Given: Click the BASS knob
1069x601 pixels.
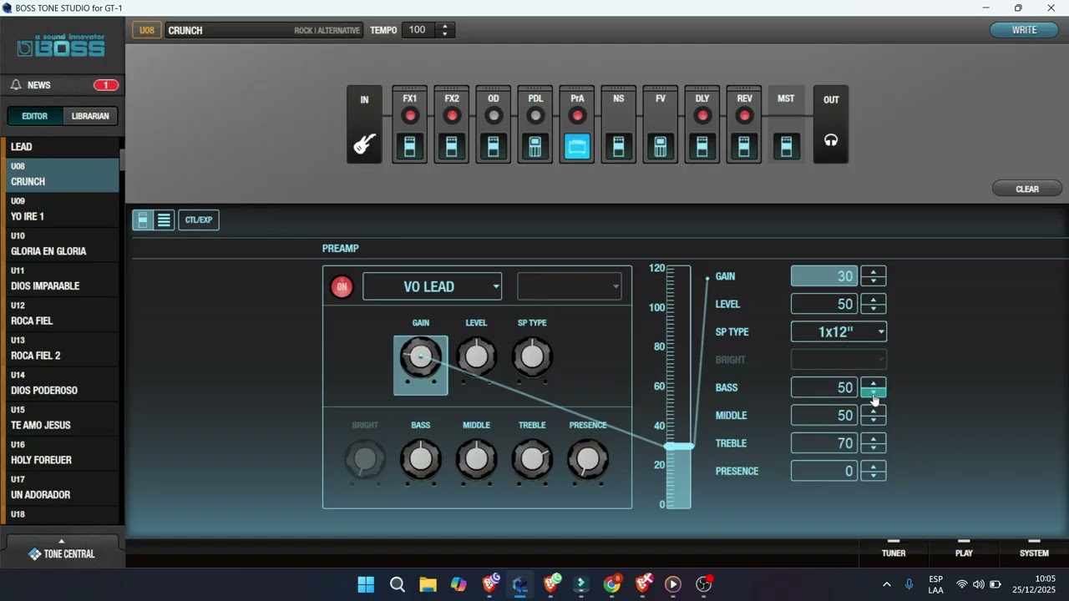Looking at the screenshot, I should click(x=421, y=459).
